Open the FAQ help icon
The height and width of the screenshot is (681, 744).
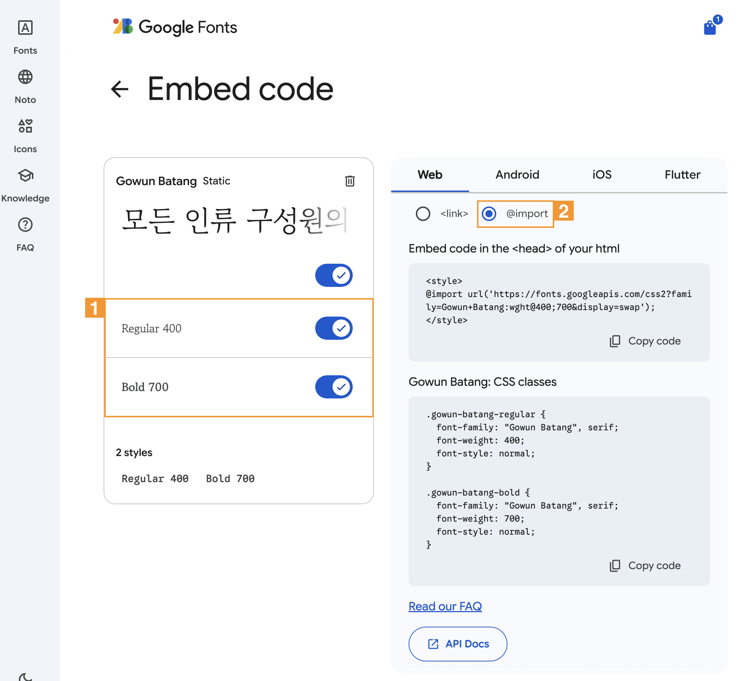tap(25, 225)
